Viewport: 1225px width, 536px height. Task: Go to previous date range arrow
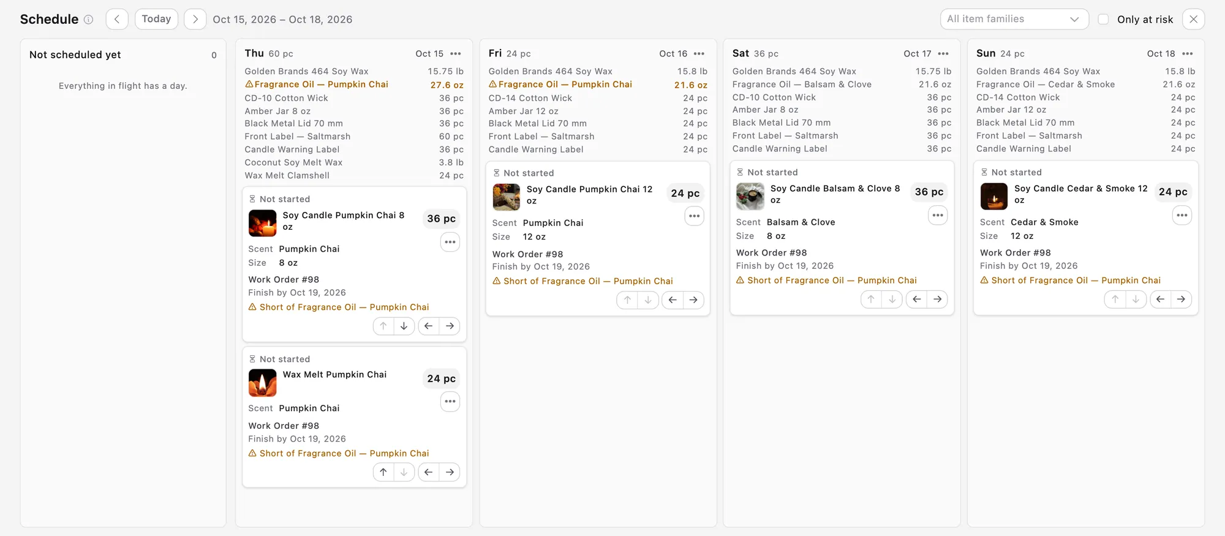pos(117,19)
